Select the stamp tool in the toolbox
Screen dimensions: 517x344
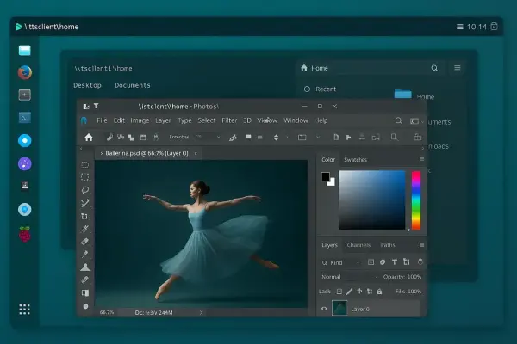(x=85, y=267)
